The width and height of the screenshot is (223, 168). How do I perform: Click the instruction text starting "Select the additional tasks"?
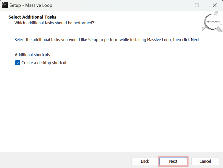107,40
